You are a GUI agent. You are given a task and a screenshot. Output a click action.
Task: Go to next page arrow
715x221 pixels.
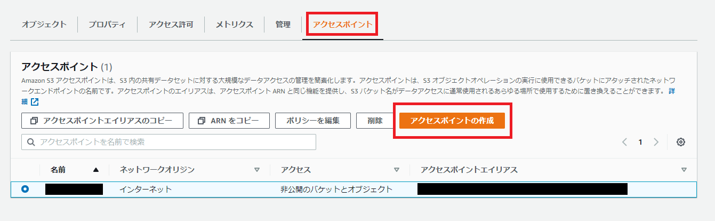[x=656, y=142]
